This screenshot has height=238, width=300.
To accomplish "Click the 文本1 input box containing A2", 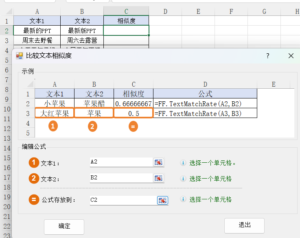I will [121, 162].
